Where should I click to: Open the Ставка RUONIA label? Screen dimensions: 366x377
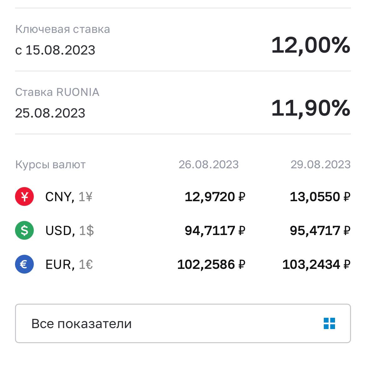pyautogui.click(x=57, y=92)
